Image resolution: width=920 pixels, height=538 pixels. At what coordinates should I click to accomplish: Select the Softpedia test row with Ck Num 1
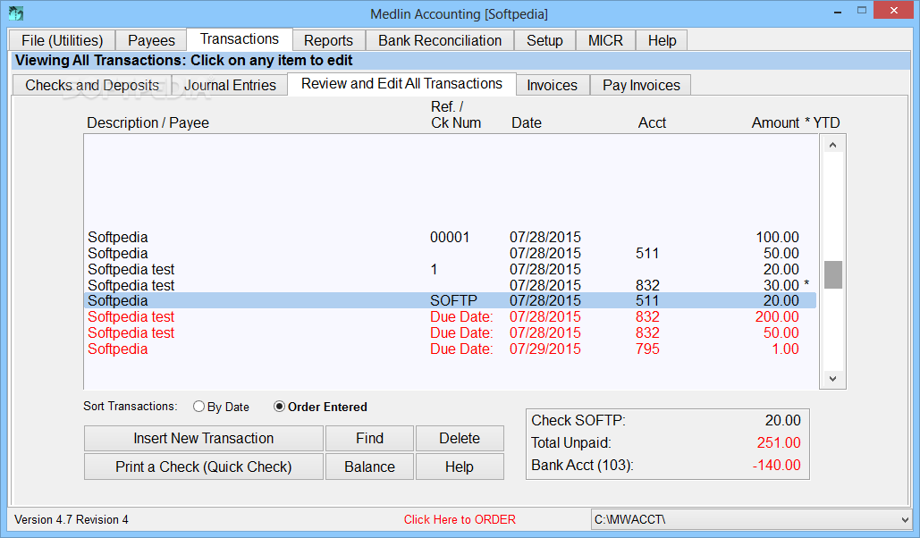[x=450, y=269]
